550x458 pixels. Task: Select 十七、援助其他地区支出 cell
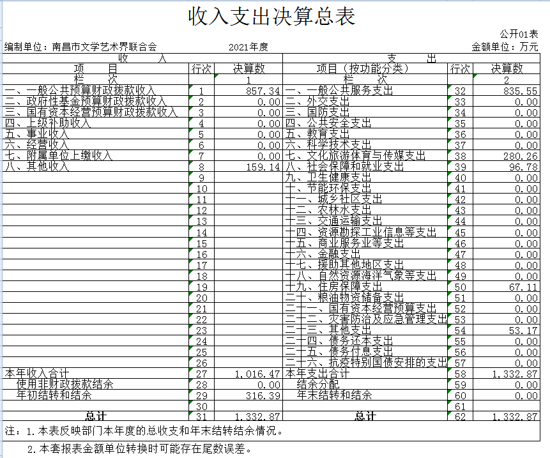[x=365, y=264]
